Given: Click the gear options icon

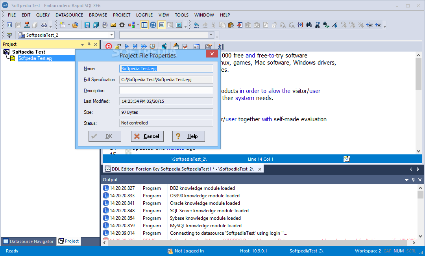Looking at the screenshot, I should click(x=122, y=25).
